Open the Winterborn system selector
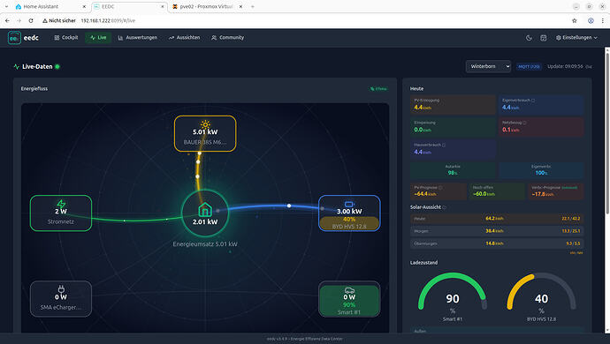Image resolution: width=610 pixels, height=344 pixels. click(x=488, y=66)
